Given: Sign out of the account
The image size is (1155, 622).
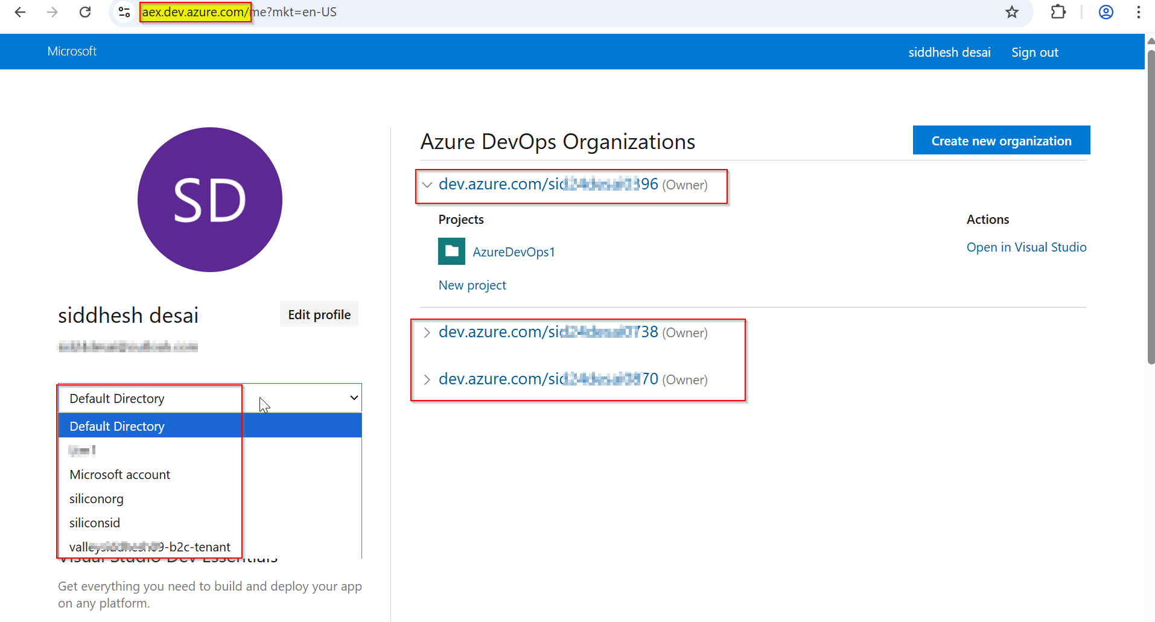Looking at the screenshot, I should pyautogui.click(x=1035, y=52).
